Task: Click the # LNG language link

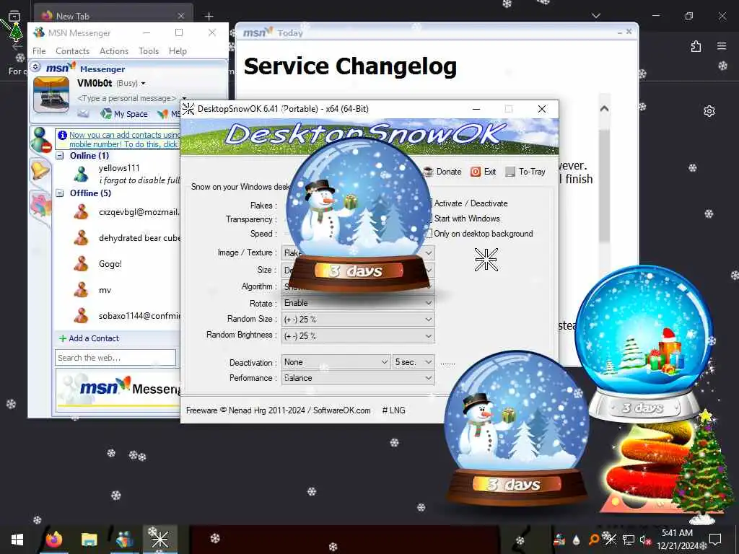Action: [x=393, y=410]
